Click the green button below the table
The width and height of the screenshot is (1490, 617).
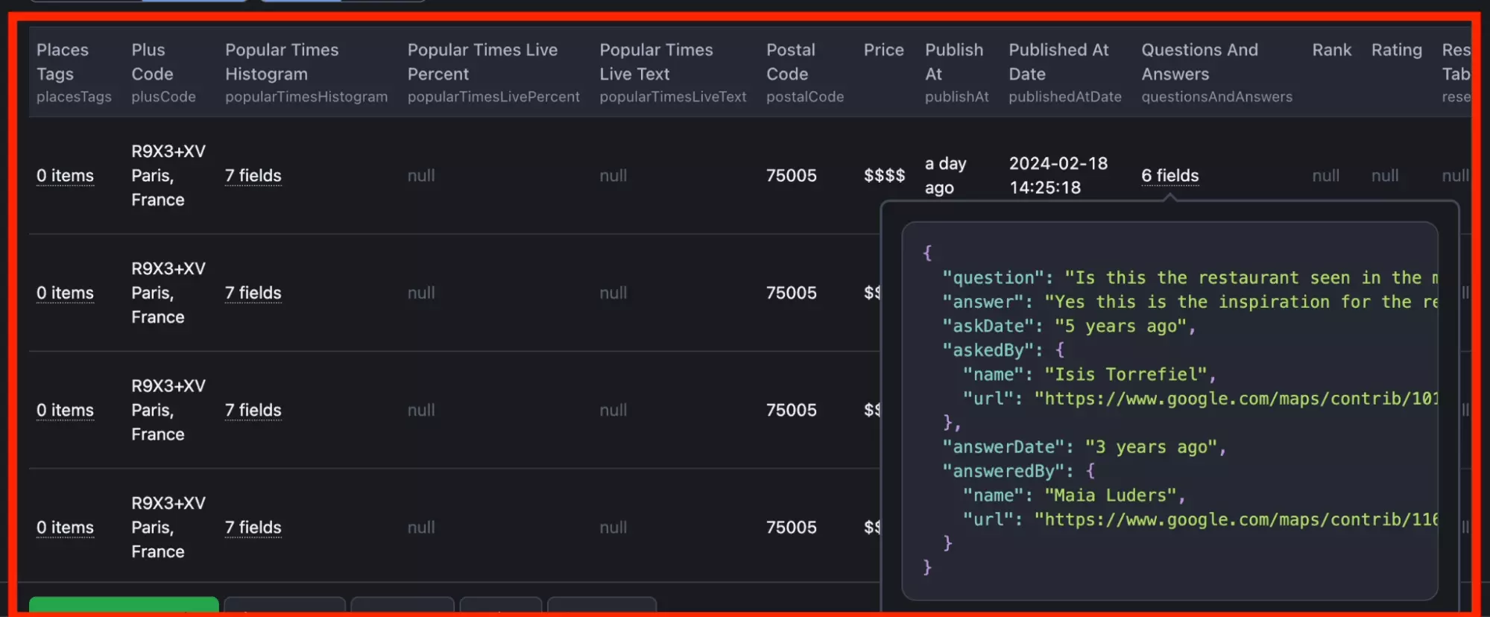[x=124, y=604]
